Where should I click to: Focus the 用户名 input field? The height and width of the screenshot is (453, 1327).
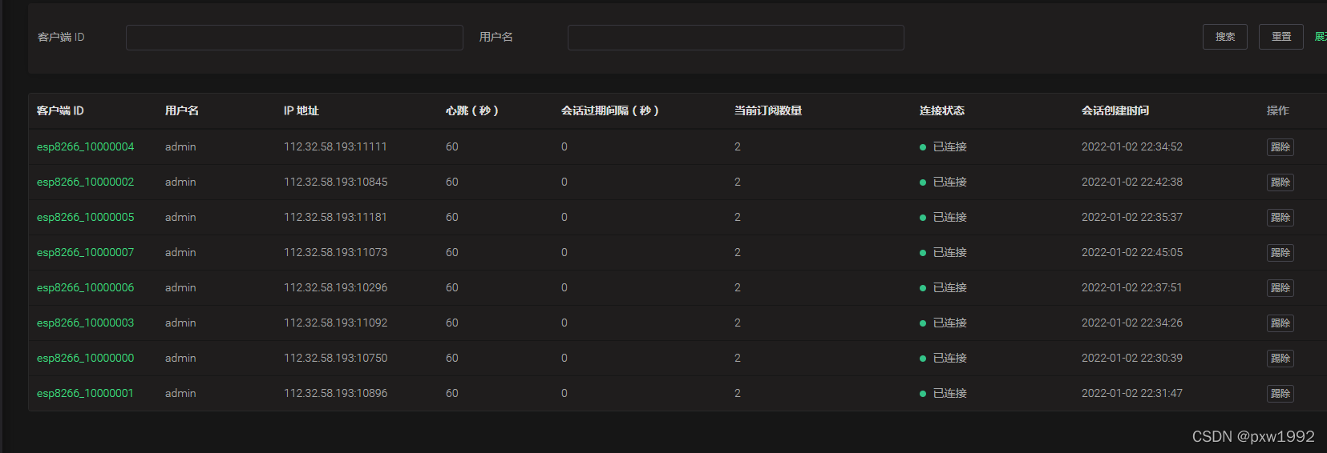pos(735,38)
